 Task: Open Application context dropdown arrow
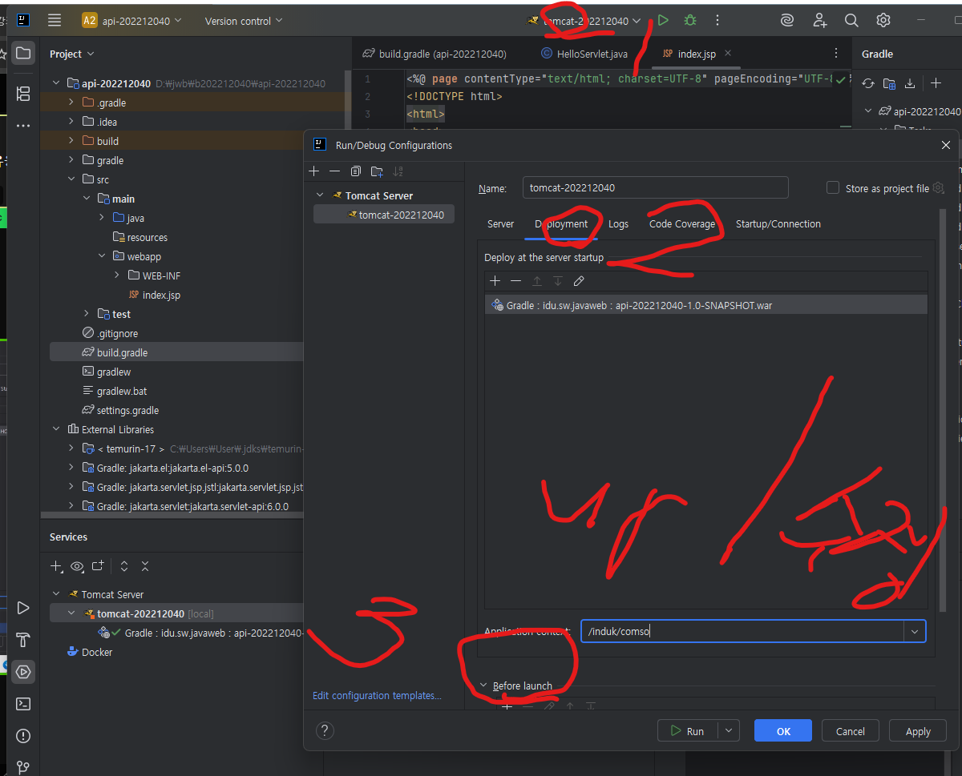click(x=914, y=632)
